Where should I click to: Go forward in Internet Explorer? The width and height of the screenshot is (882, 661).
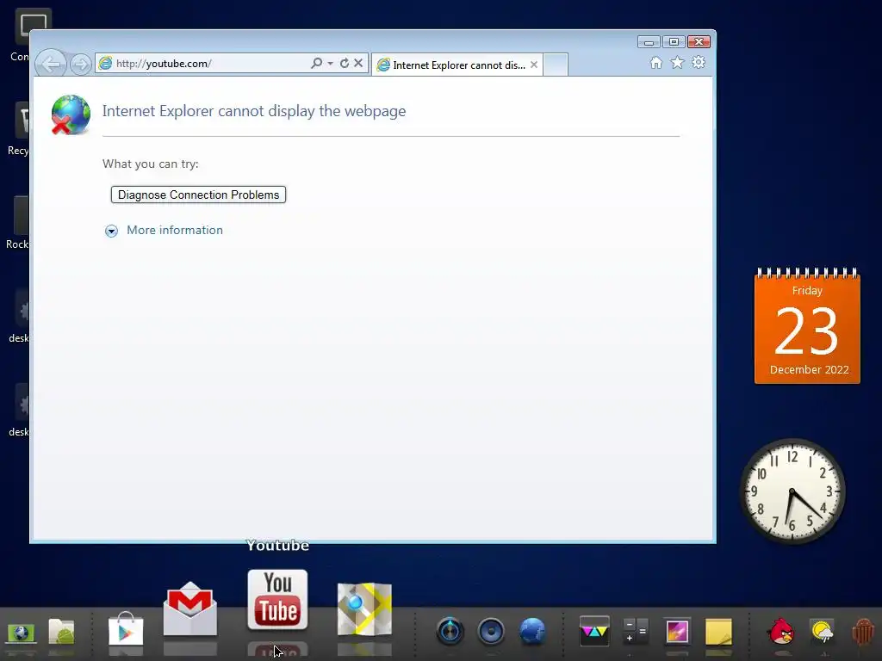(x=80, y=64)
